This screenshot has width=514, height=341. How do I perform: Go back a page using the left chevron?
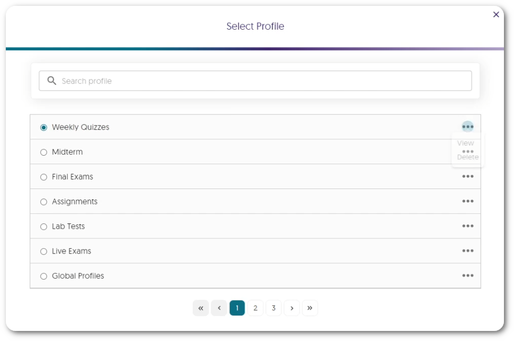click(219, 308)
